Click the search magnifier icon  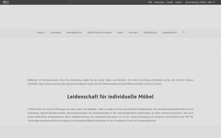(183, 32)
